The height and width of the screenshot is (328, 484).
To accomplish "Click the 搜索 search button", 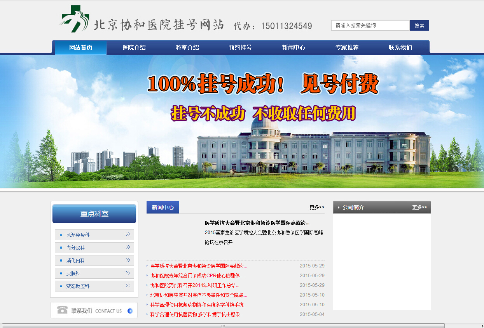I will (x=419, y=25).
